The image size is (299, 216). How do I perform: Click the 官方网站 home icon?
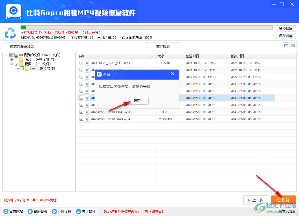6,211
